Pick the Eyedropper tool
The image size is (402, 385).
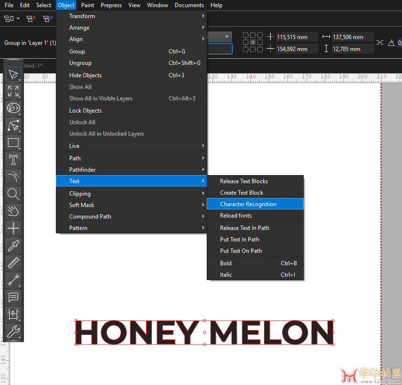(13, 245)
